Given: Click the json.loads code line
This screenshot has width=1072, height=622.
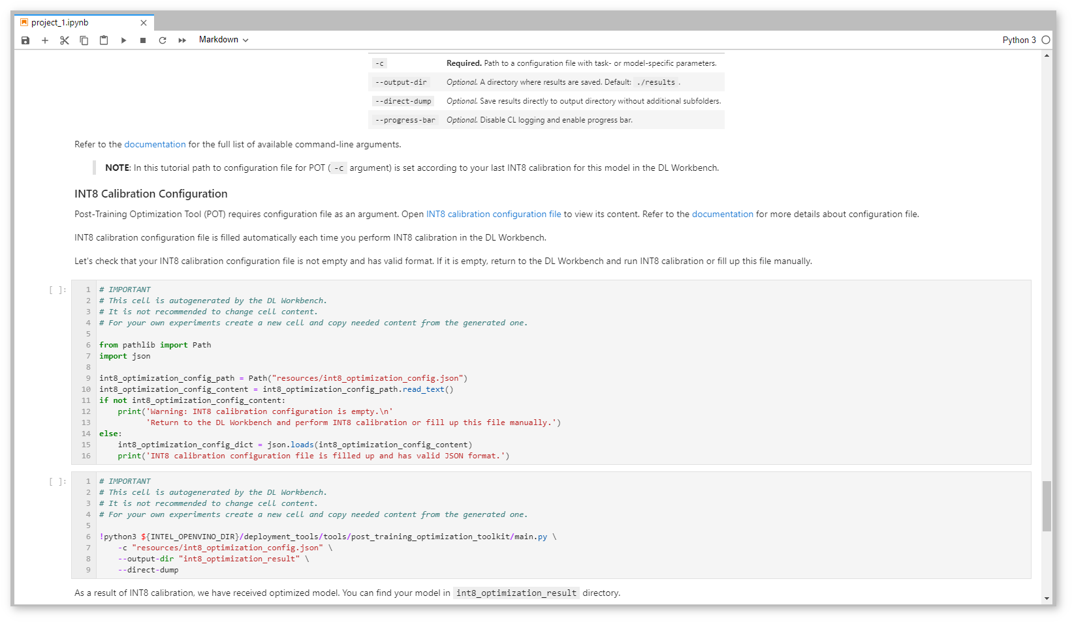Looking at the screenshot, I should click(295, 445).
